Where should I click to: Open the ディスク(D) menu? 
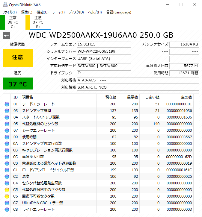tap(76, 12)
